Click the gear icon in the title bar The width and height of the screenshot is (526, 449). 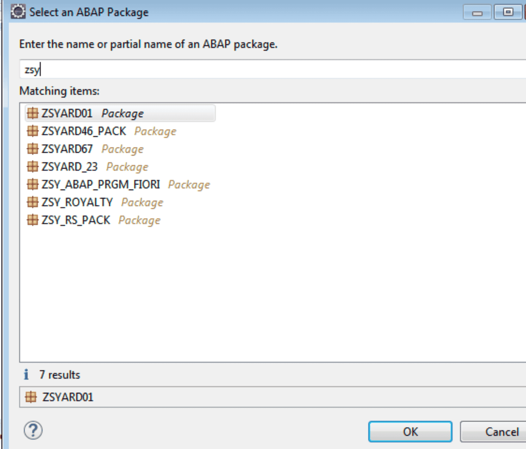point(18,11)
